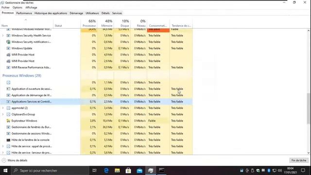Click Moins de détails toggle
Viewport: 311px width, 175px height.
tap(15, 160)
